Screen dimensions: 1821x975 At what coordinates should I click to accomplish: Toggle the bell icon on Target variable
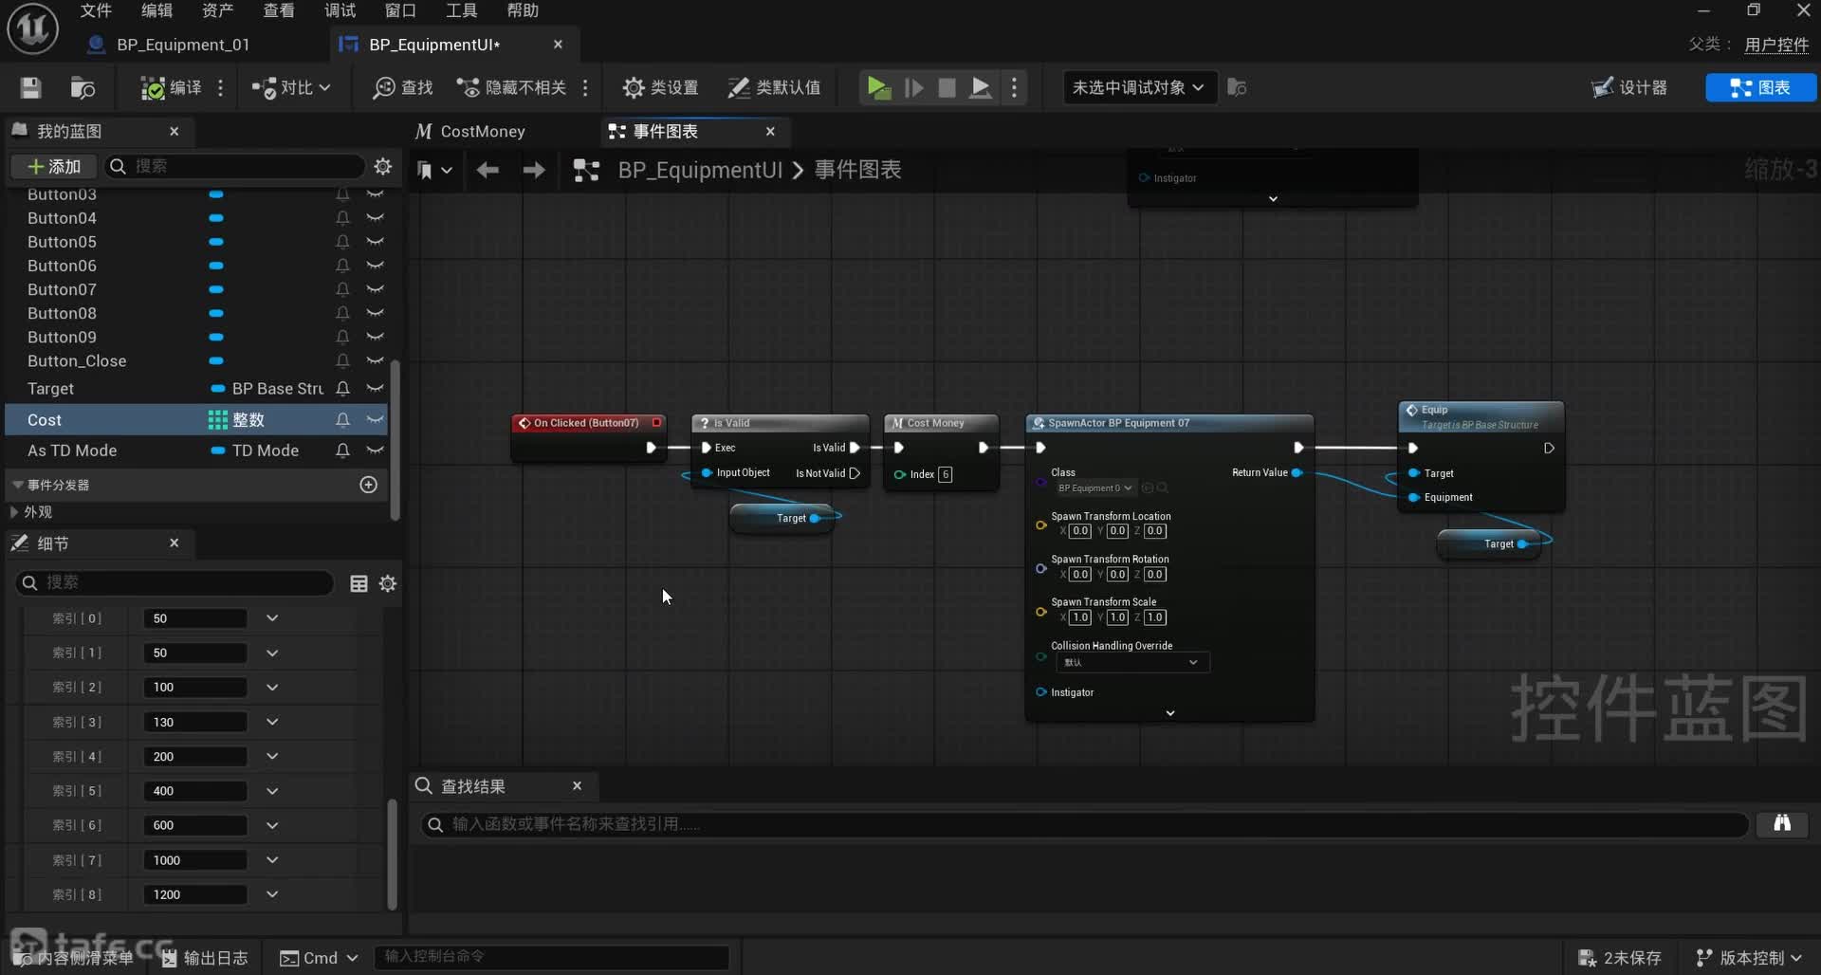coord(342,389)
